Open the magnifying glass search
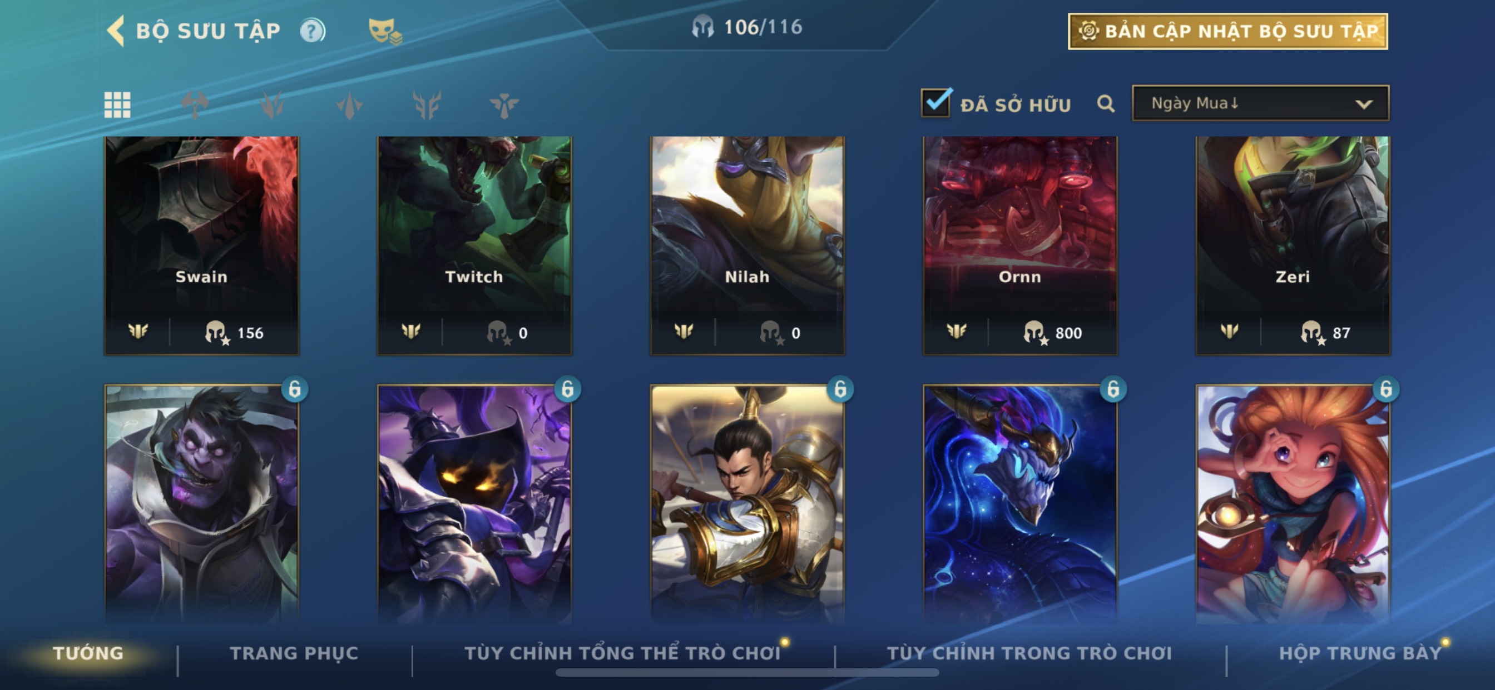The height and width of the screenshot is (690, 1495). 1106,104
